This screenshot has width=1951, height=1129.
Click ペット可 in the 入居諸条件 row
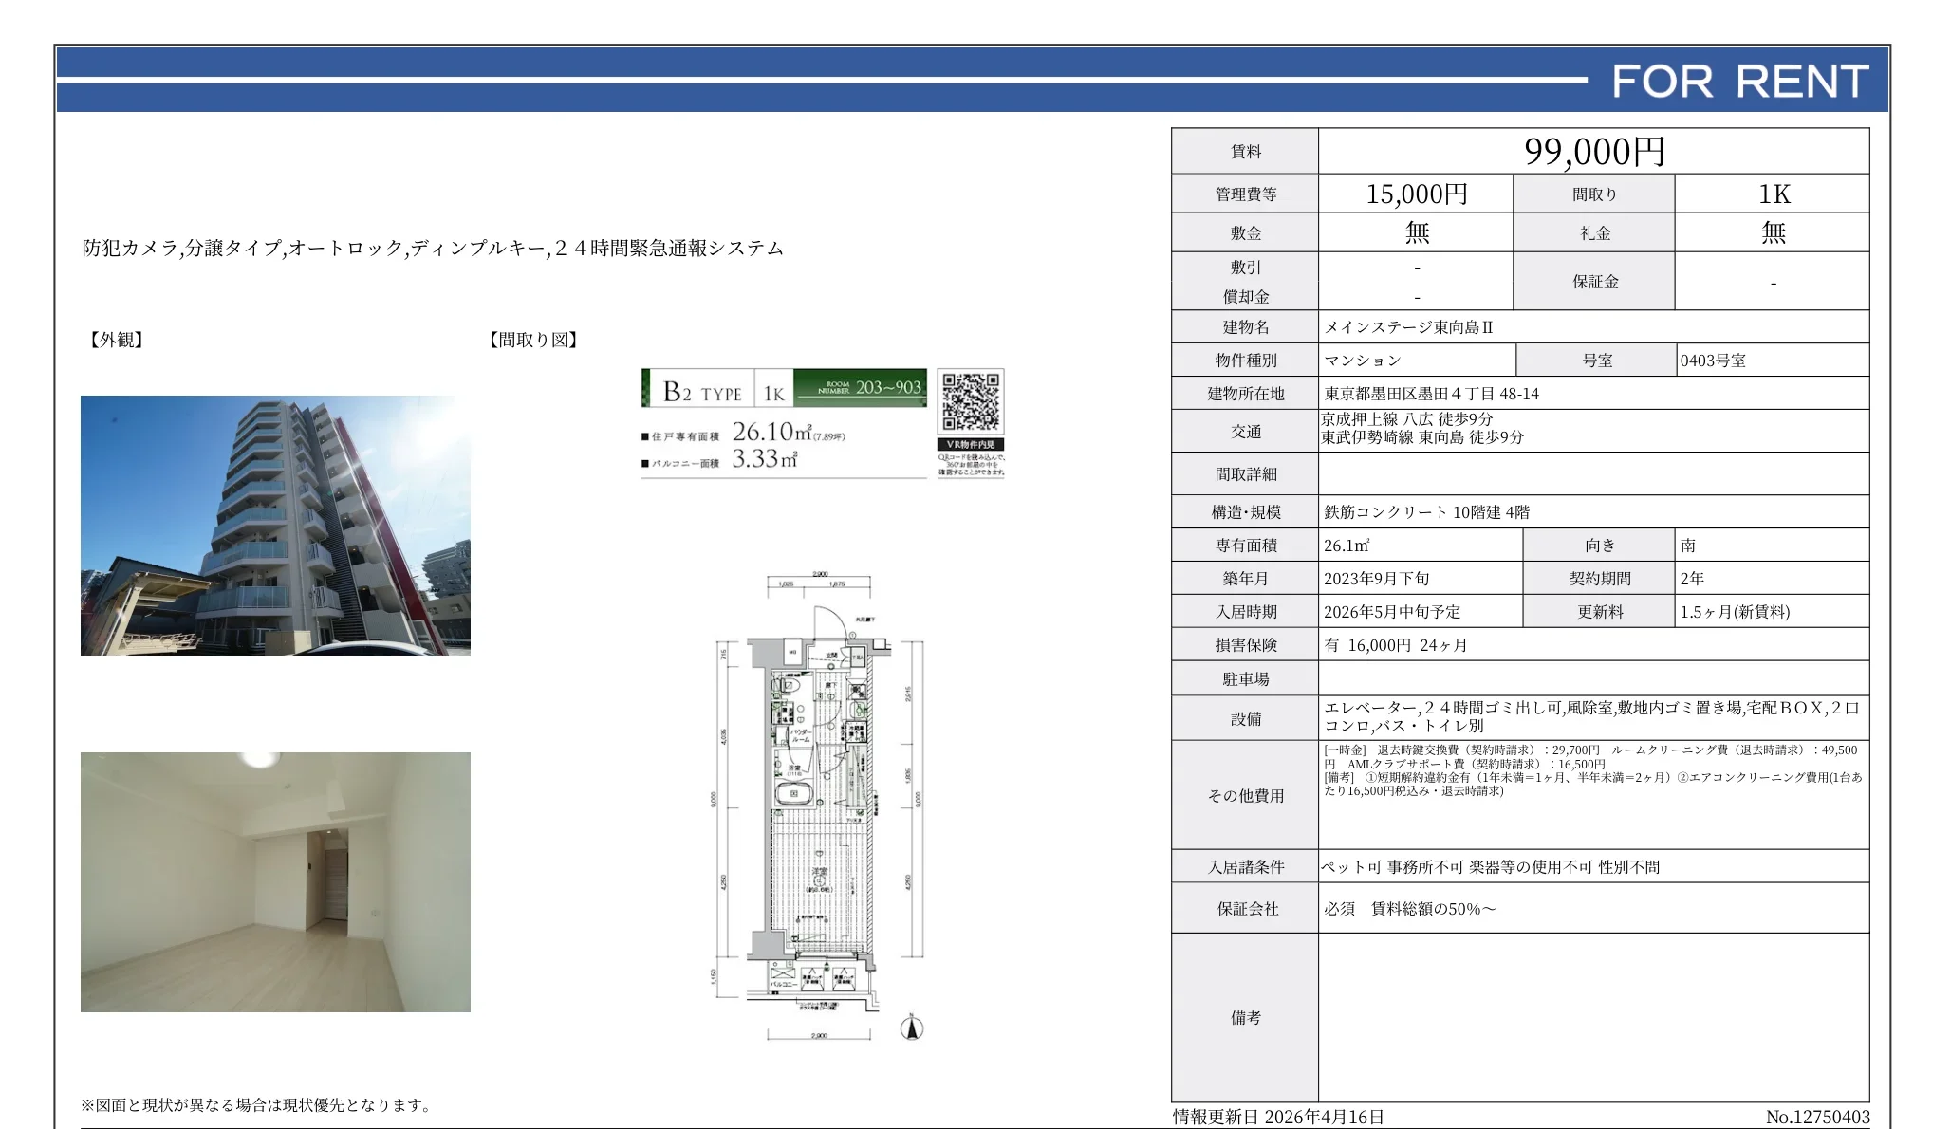click(1351, 866)
